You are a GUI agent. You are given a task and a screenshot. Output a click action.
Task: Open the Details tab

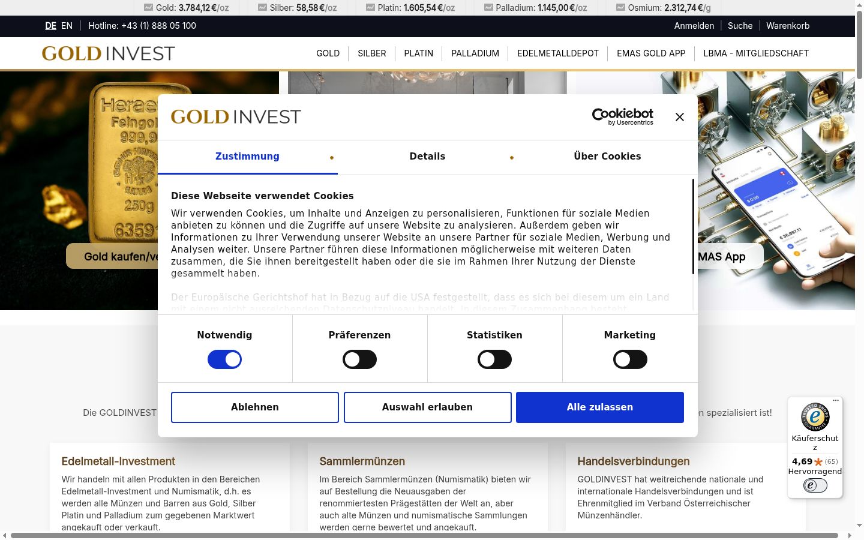coord(427,157)
